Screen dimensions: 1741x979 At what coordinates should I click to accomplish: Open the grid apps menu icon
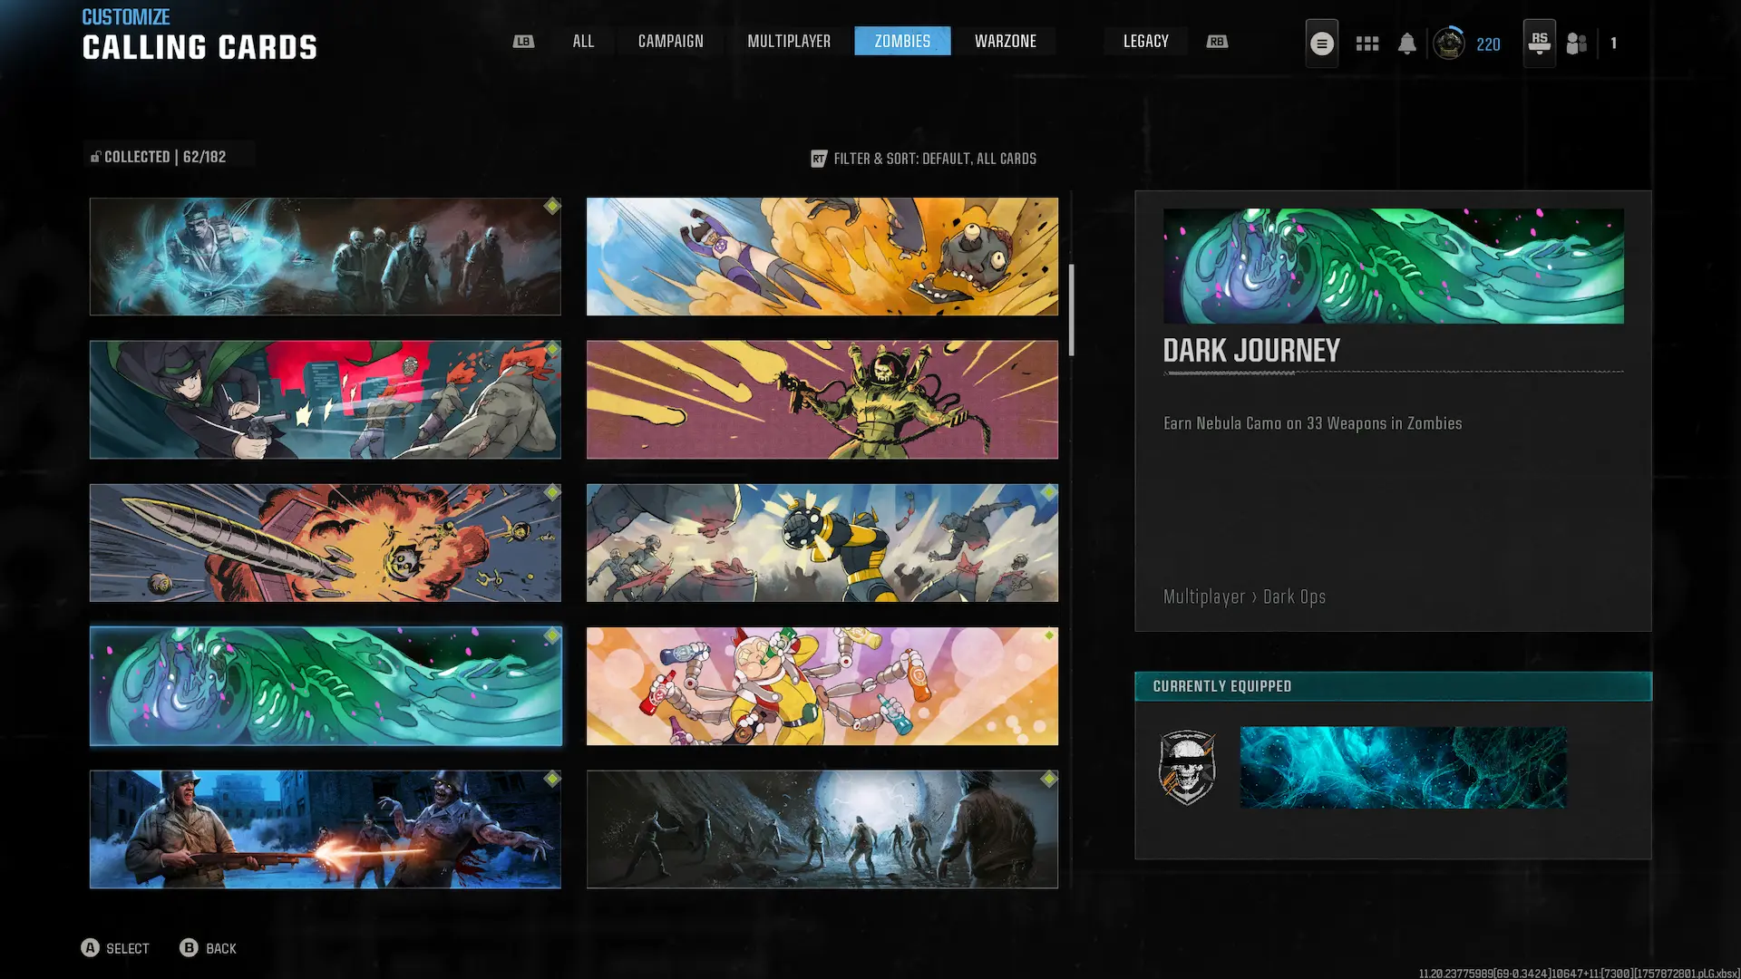pos(1367,44)
